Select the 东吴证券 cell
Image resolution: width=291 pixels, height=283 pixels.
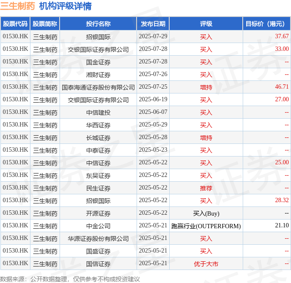tap(98, 176)
